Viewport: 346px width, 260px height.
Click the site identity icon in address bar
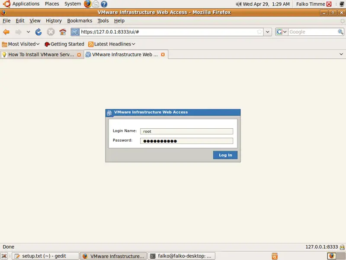point(75,32)
